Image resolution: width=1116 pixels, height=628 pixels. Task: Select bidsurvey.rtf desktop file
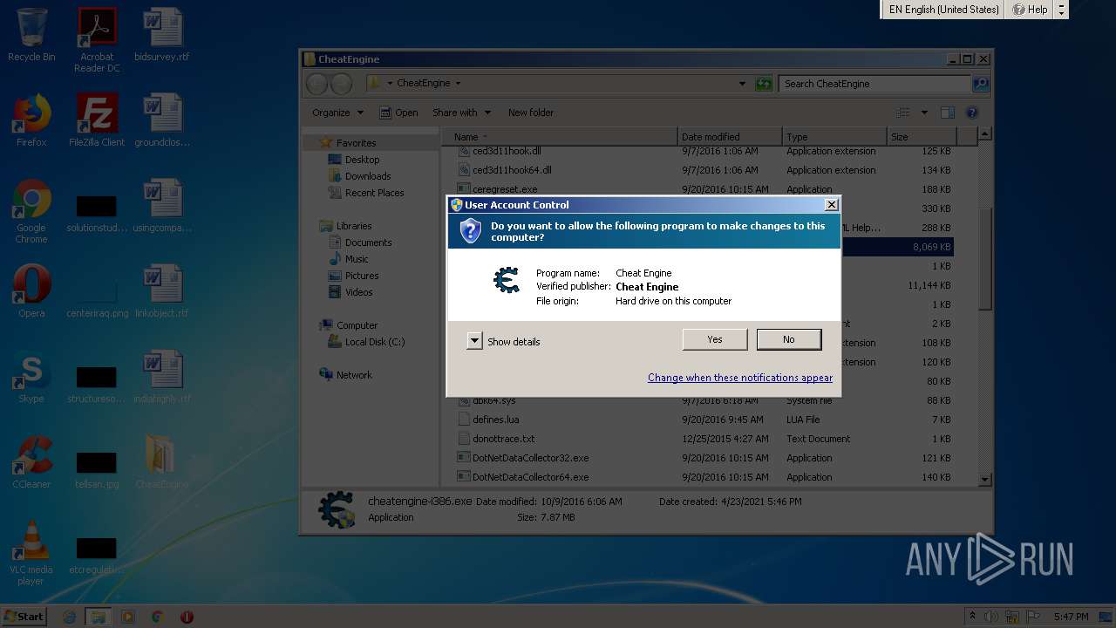(x=162, y=35)
